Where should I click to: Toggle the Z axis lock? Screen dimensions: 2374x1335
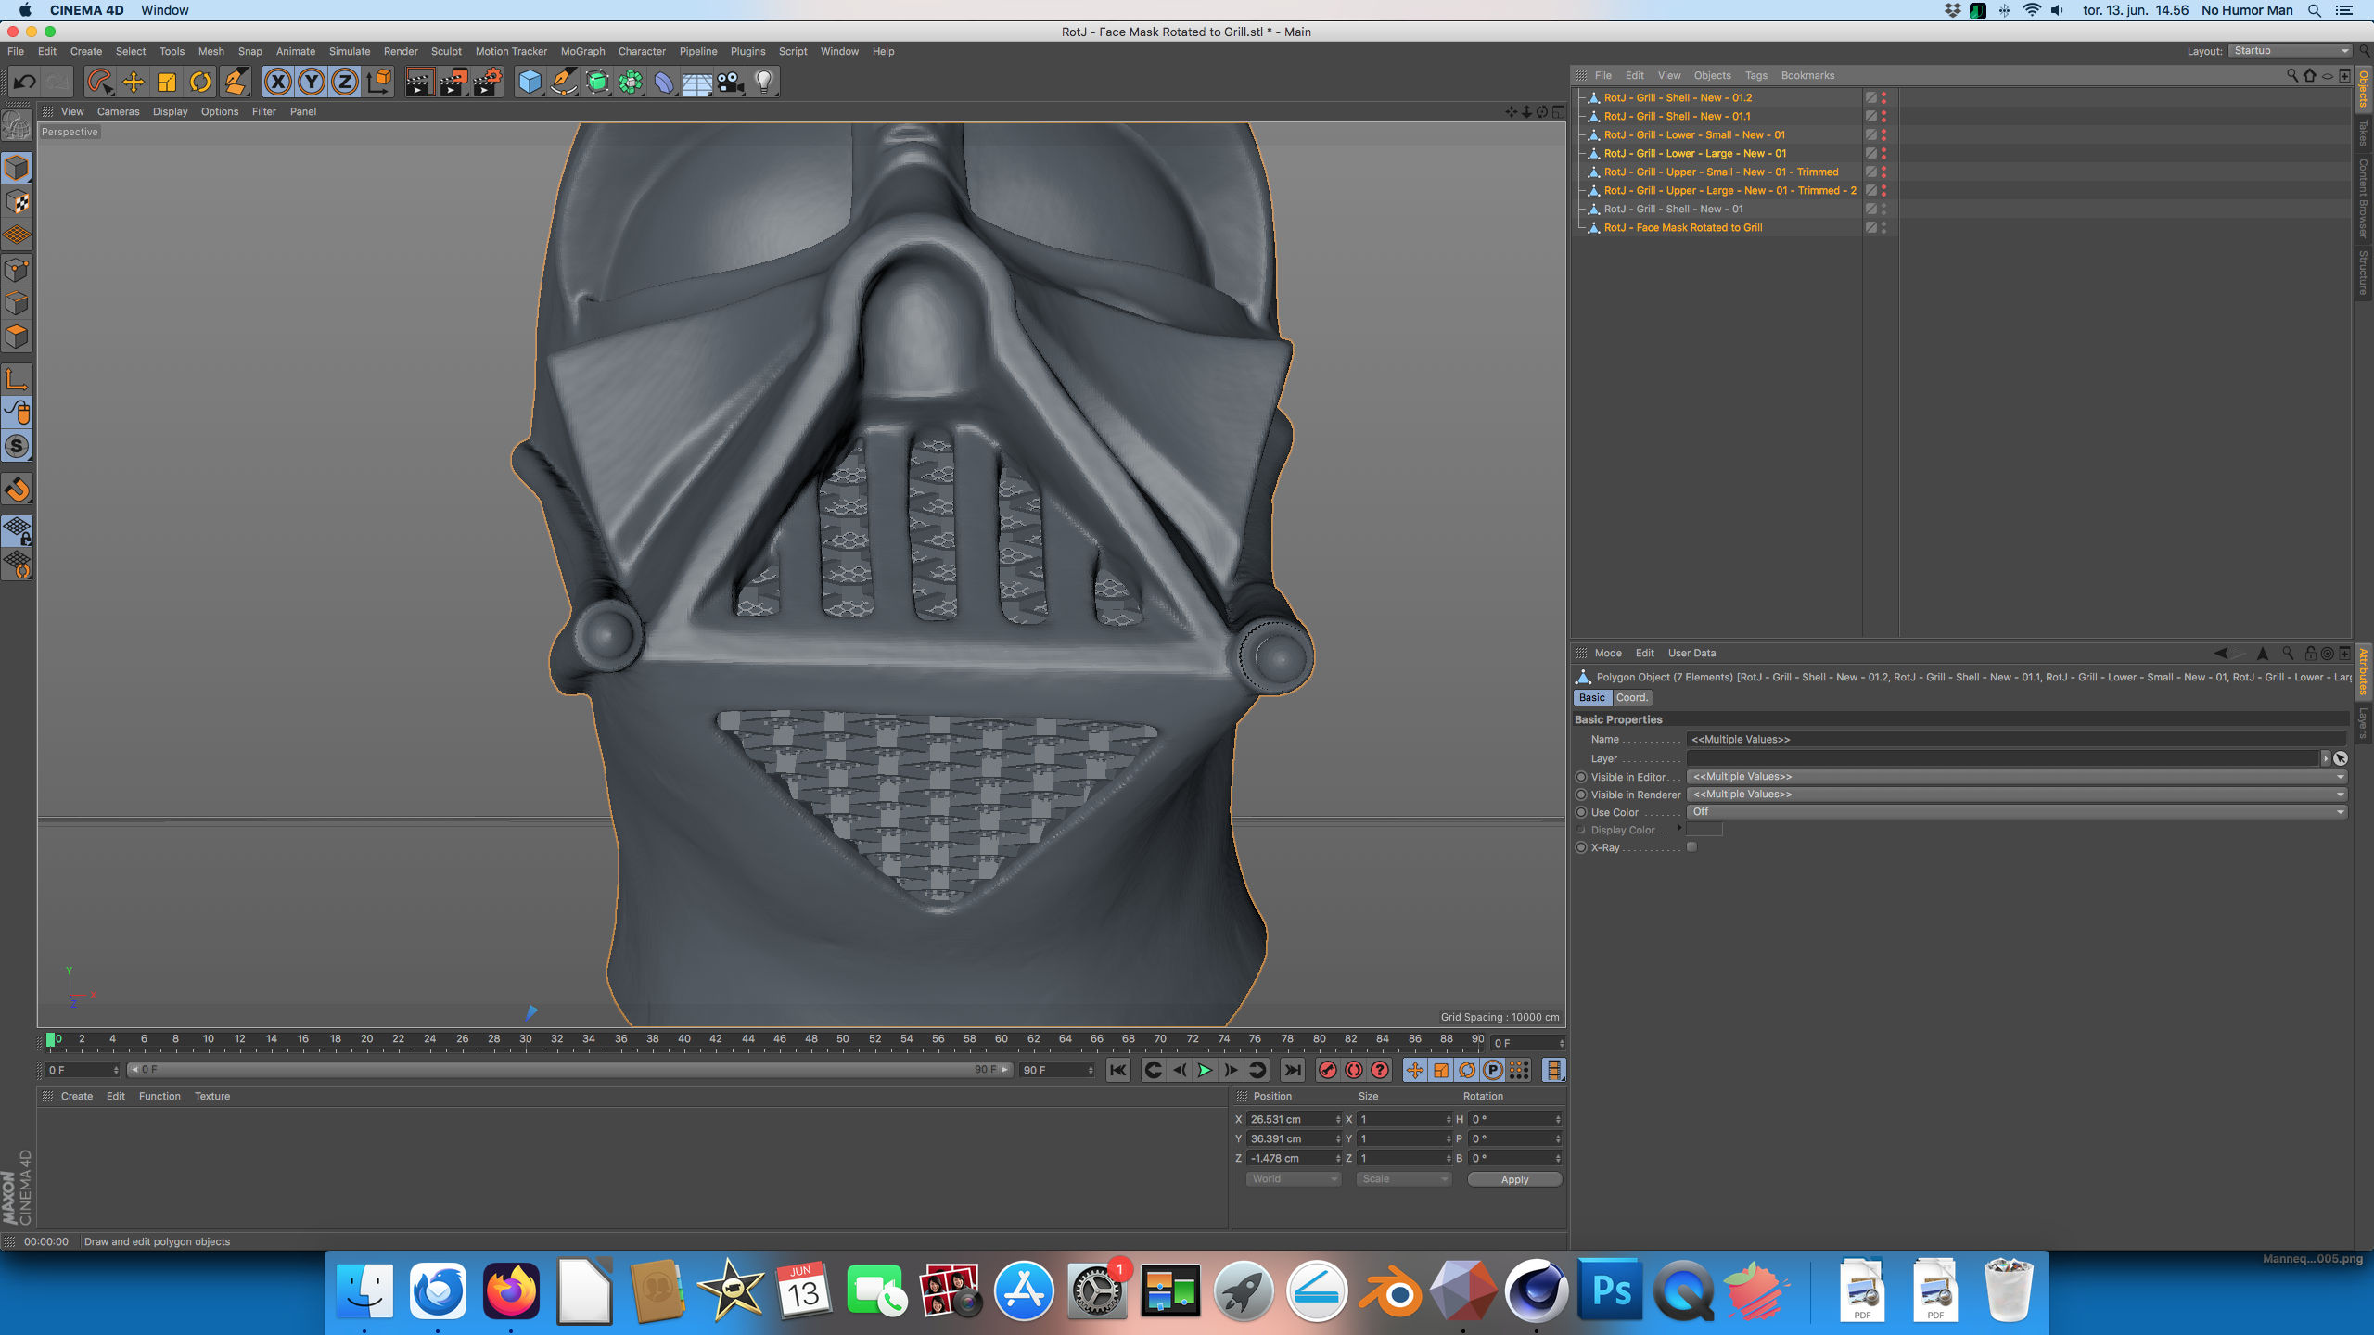click(x=345, y=82)
